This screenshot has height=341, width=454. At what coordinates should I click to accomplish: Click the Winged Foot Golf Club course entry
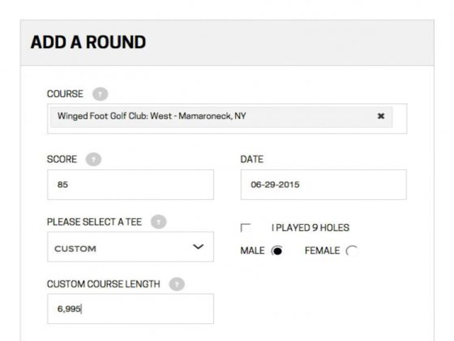click(x=221, y=117)
